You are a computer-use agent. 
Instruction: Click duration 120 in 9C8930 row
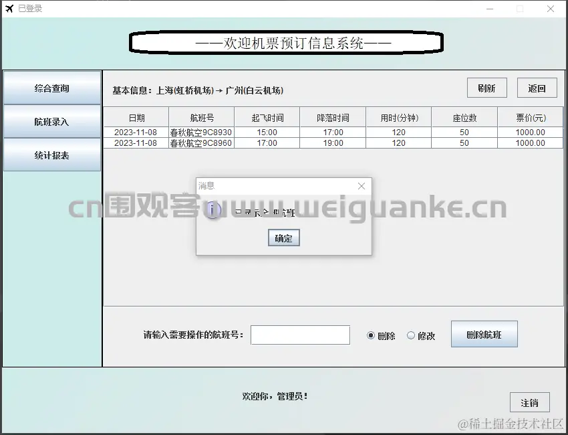coord(398,133)
